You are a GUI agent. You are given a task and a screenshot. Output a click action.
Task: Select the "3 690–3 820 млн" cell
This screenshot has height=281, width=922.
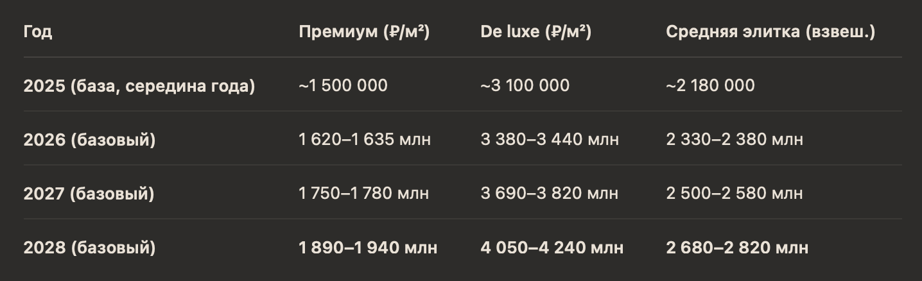tap(549, 194)
